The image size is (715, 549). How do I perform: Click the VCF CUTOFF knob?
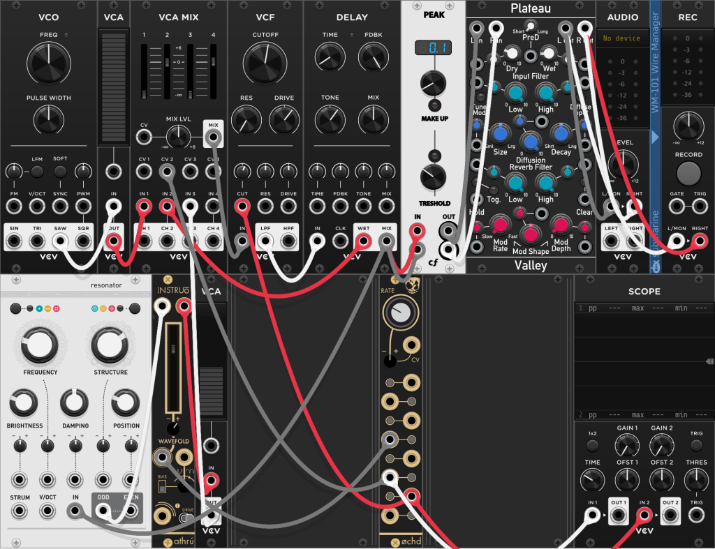click(265, 63)
